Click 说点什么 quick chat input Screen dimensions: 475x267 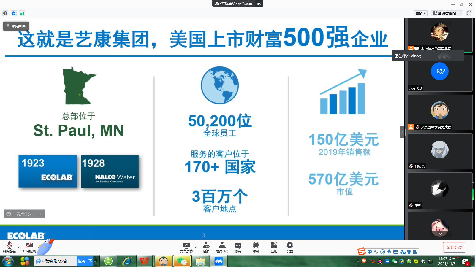point(25,214)
